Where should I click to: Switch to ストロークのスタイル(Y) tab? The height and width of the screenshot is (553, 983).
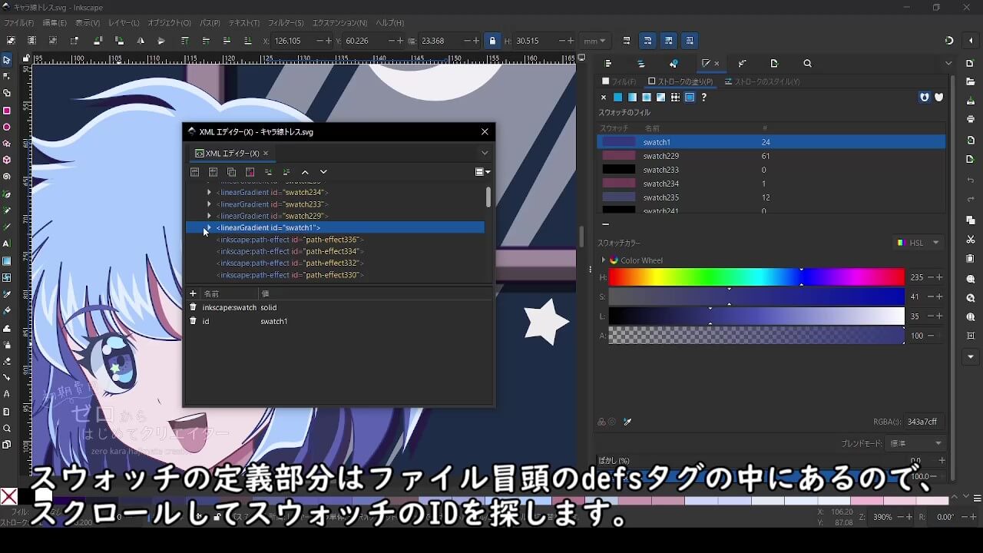(x=762, y=81)
